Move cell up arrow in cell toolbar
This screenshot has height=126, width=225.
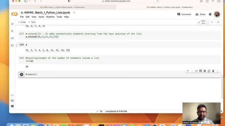(x=188, y=71)
